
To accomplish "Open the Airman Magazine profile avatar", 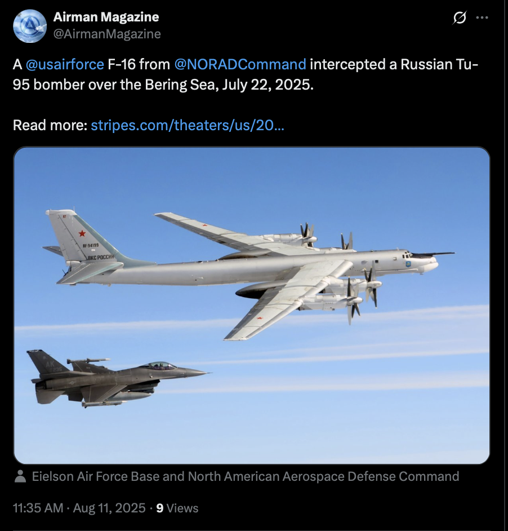I will [x=30, y=26].
